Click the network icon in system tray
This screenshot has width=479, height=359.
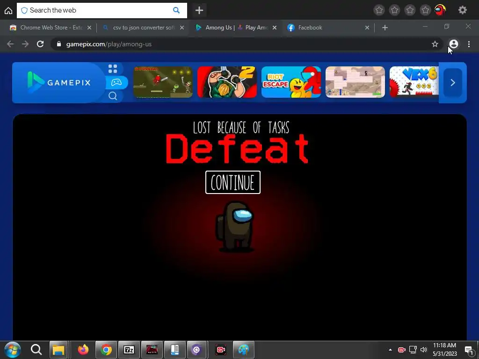(413, 350)
